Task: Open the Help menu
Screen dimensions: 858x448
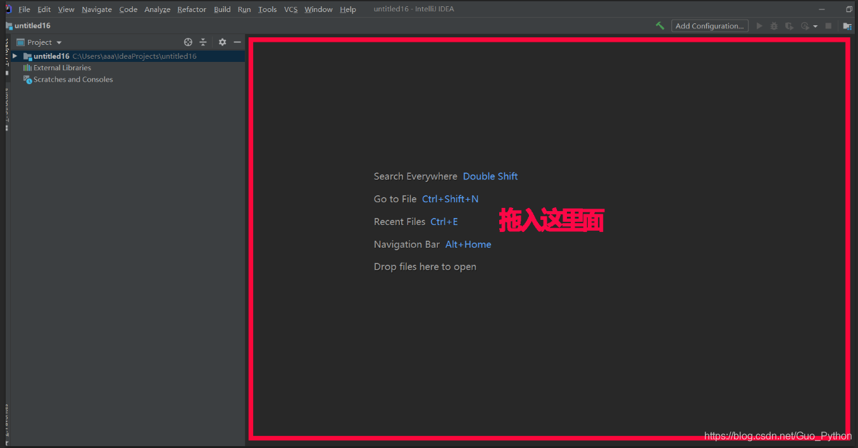Action: (x=348, y=9)
